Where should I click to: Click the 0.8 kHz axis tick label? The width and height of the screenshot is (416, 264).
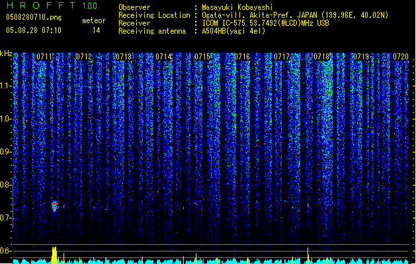point(6,185)
